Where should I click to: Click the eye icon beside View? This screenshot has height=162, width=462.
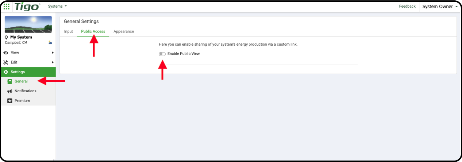point(6,53)
